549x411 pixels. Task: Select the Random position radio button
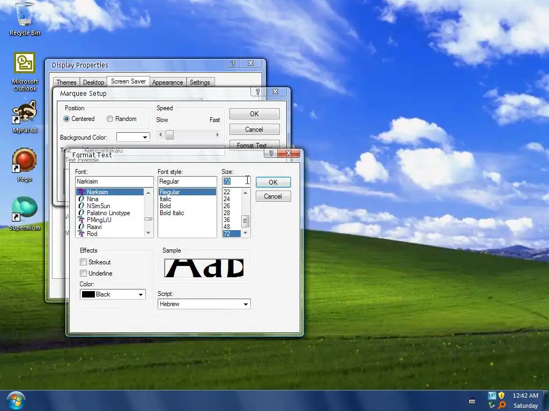point(110,119)
